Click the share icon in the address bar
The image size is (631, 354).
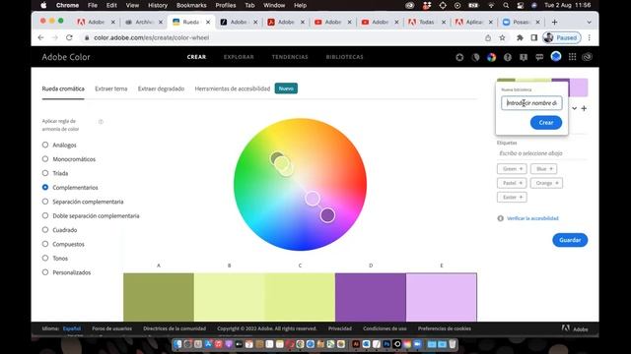coord(488,37)
